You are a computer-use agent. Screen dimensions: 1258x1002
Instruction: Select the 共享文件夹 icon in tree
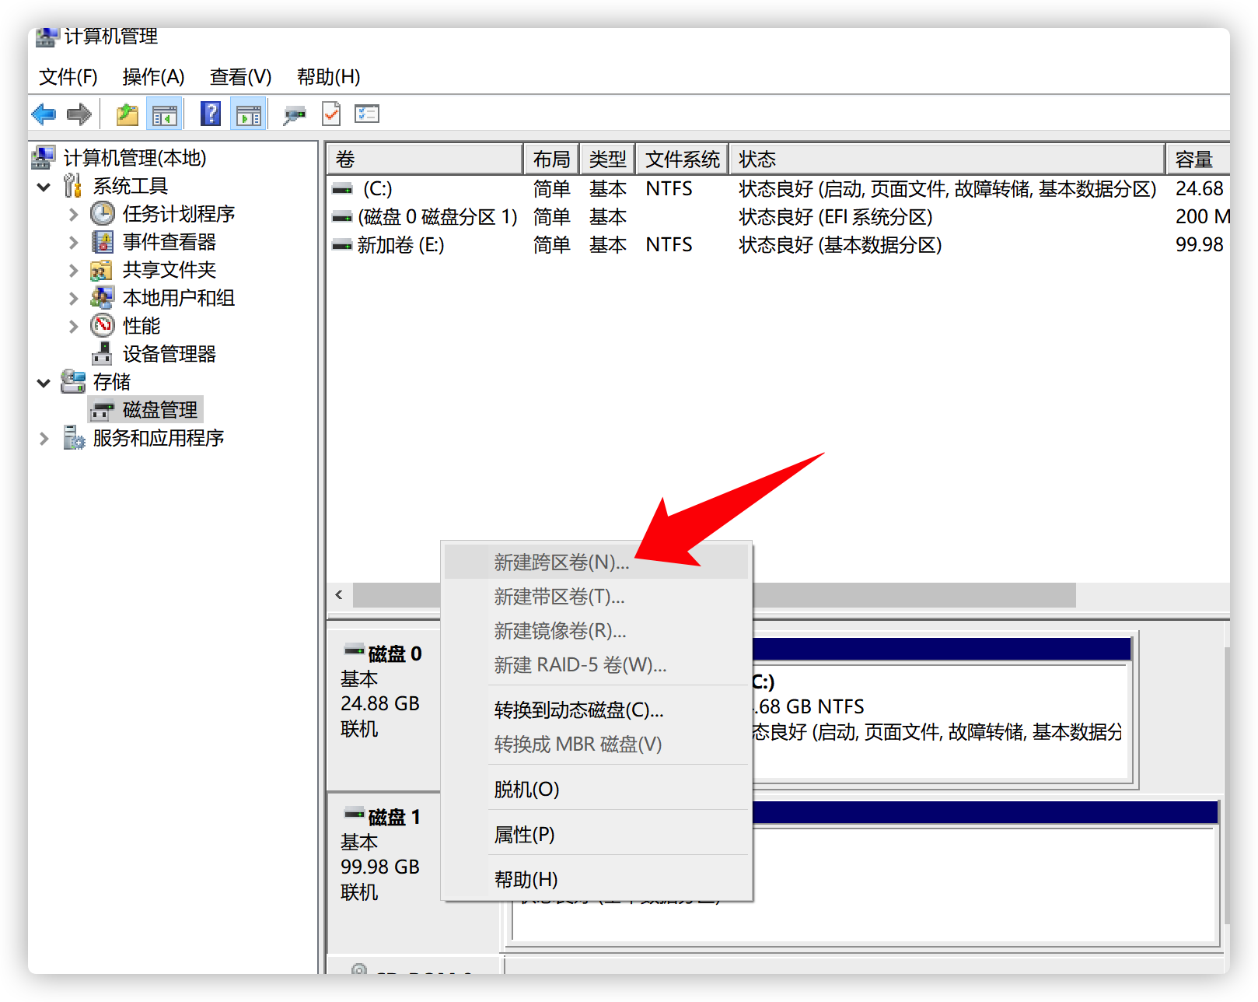tap(102, 270)
